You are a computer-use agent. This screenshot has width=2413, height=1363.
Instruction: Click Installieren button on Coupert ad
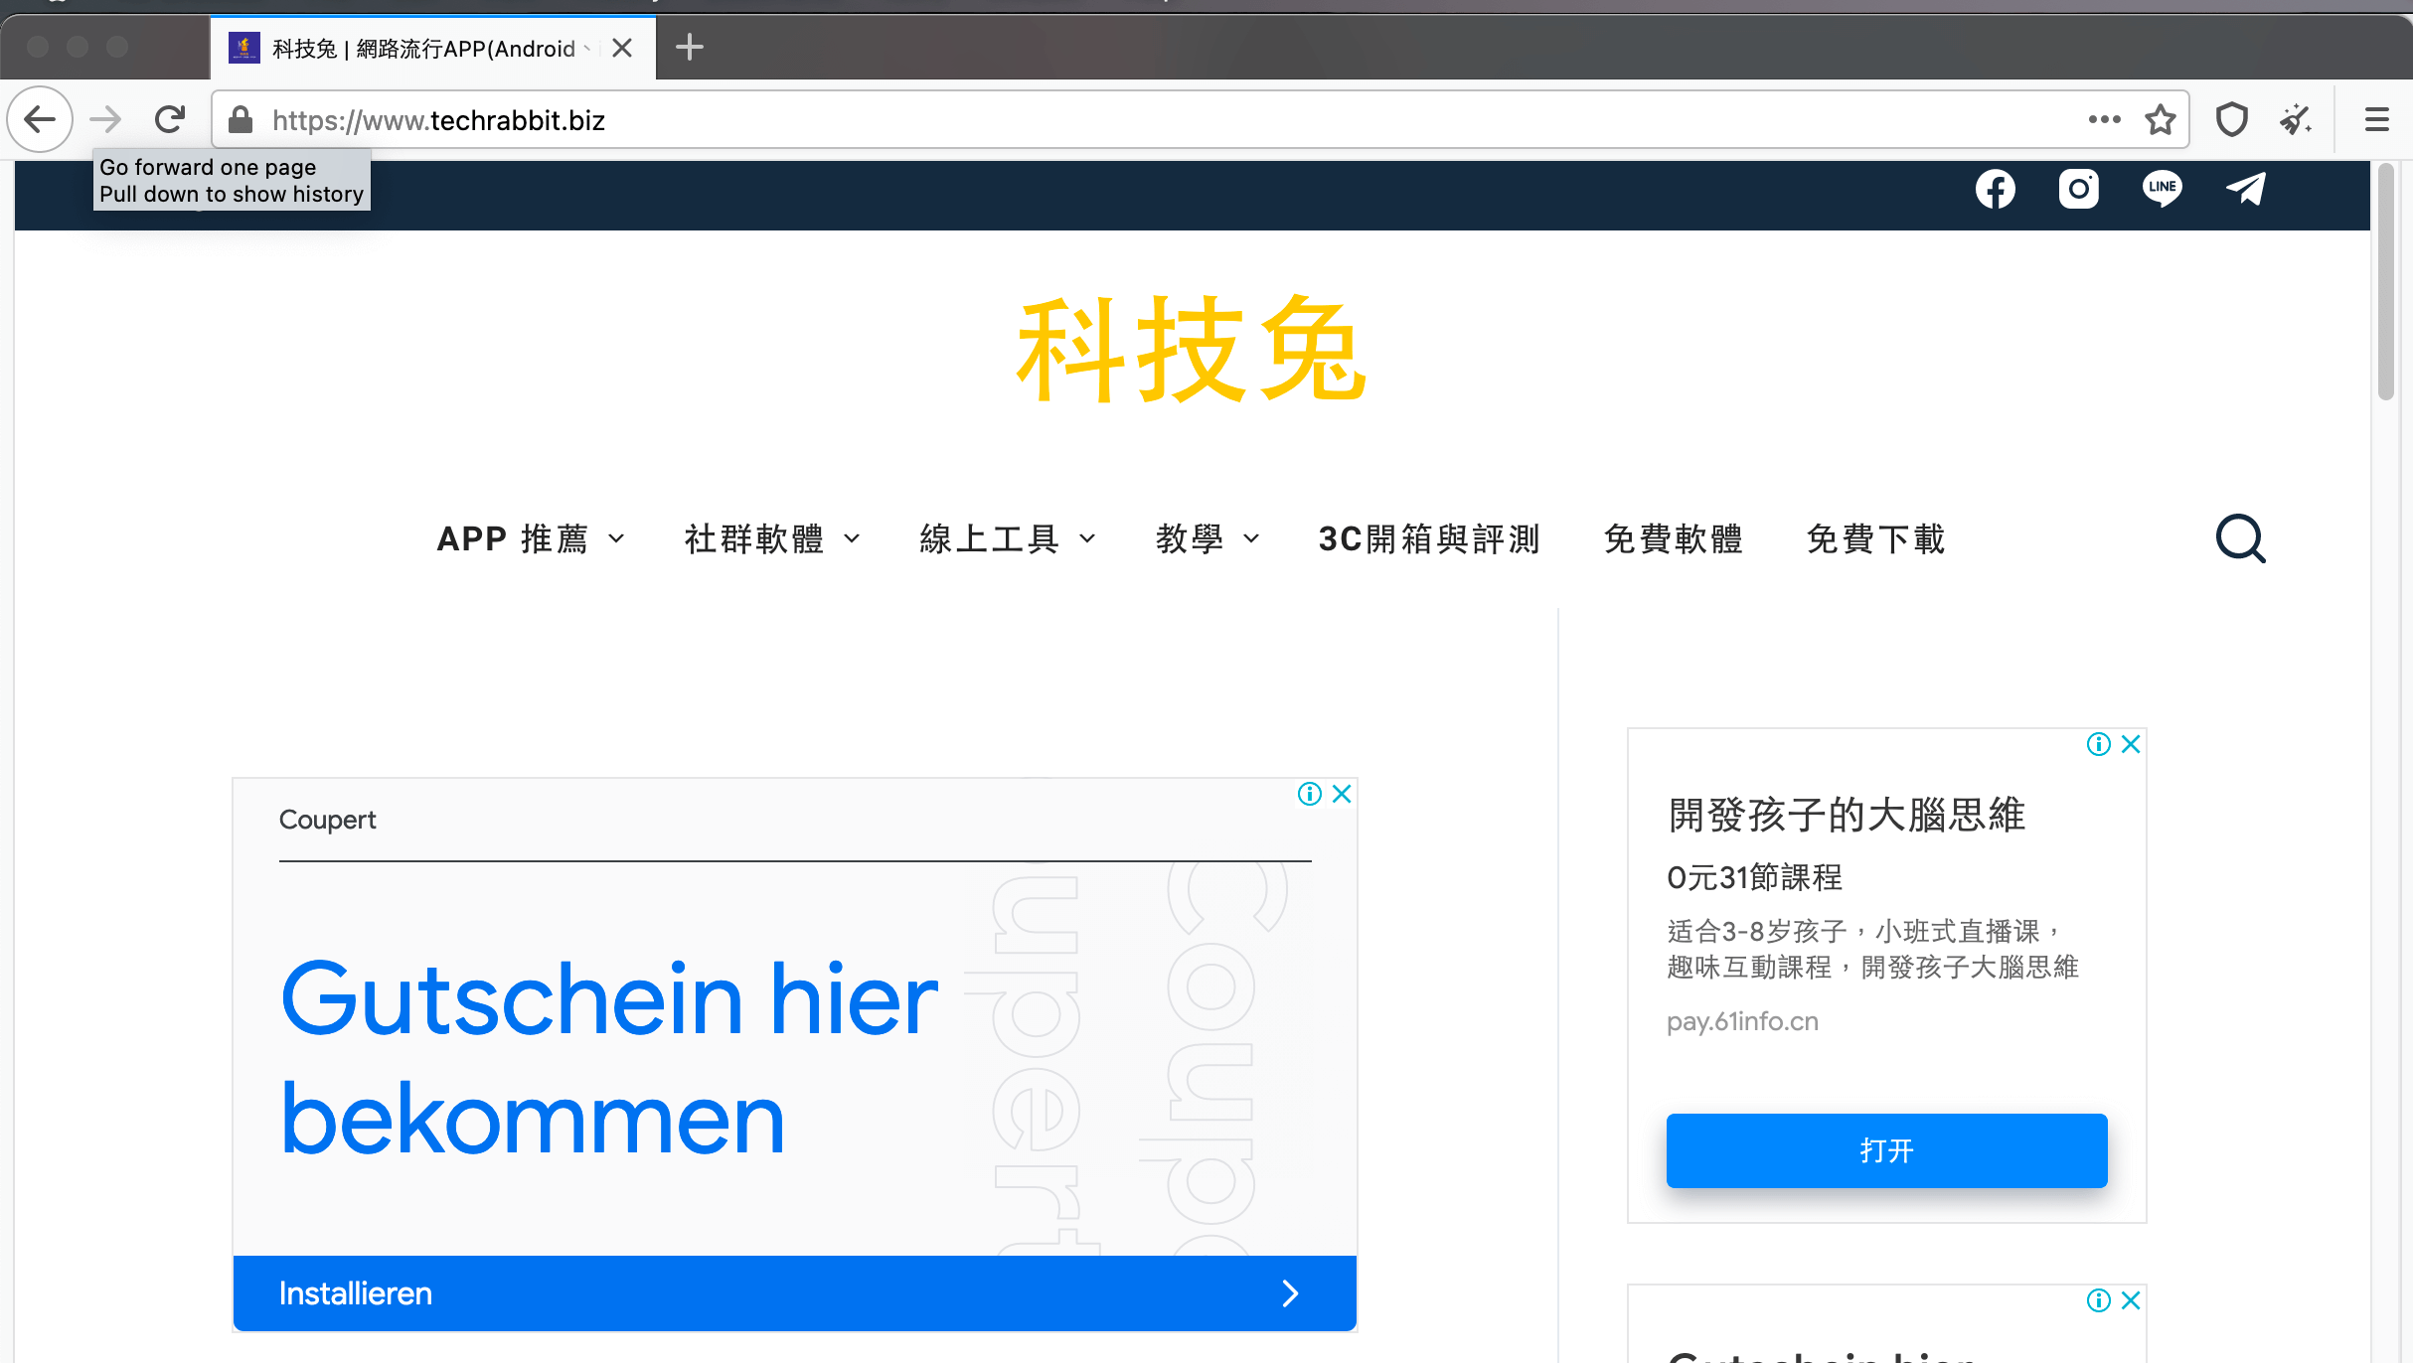point(794,1293)
